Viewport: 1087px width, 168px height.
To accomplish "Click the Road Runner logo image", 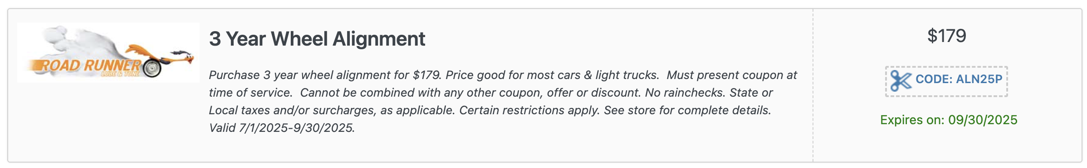I will [x=108, y=52].
